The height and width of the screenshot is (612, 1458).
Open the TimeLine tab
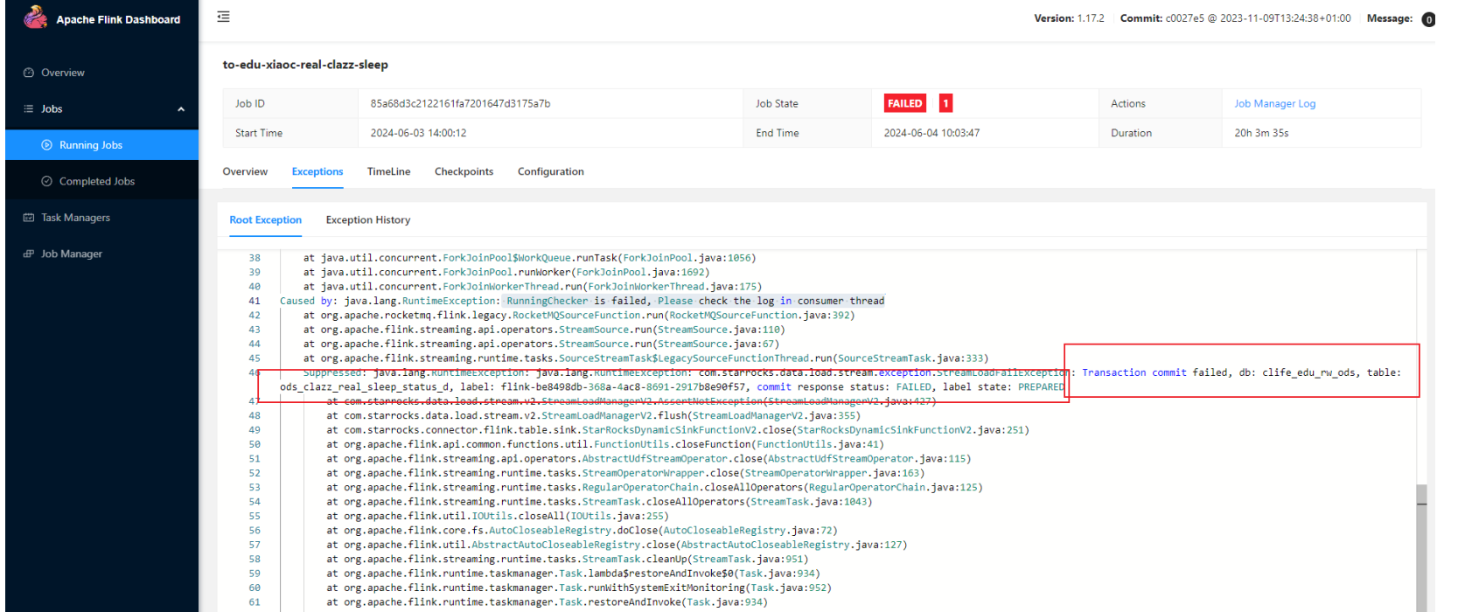tap(389, 171)
